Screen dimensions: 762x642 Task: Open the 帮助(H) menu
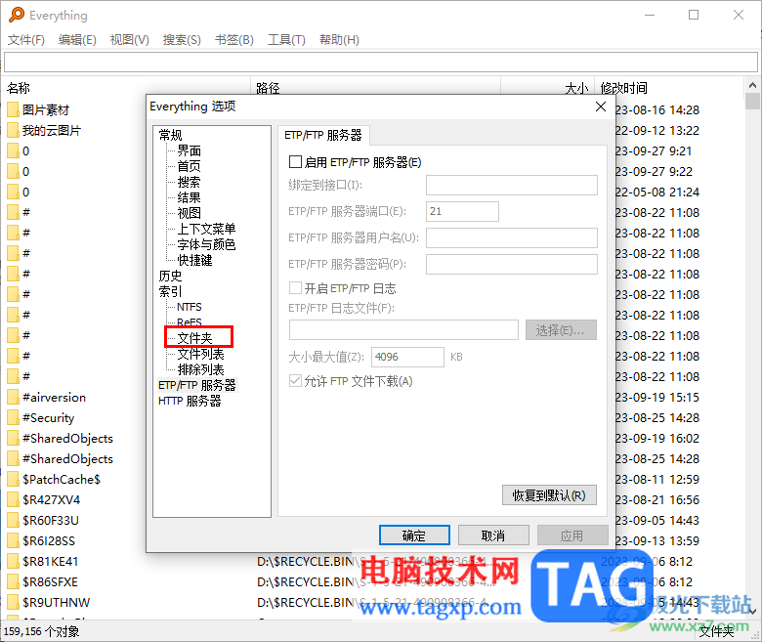pyautogui.click(x=339, y=40)
